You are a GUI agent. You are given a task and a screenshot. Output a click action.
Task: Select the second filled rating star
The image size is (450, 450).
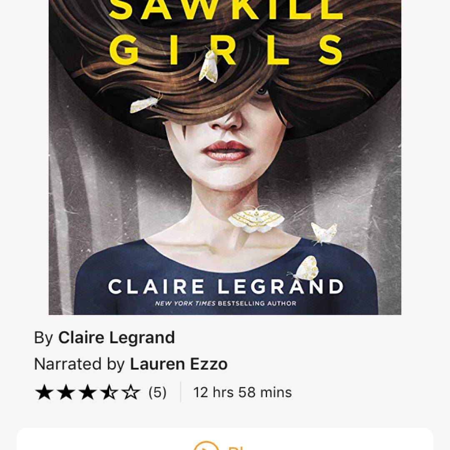(x=66, y=392)
